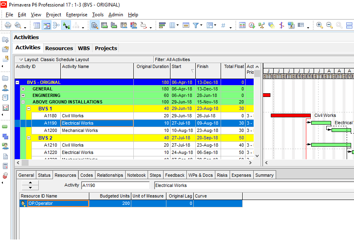Show the Resource Usage Profile
The image size is (354, 246).
click(134, 25)
